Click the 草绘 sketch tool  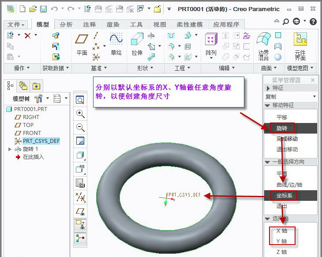click(116, 45)
